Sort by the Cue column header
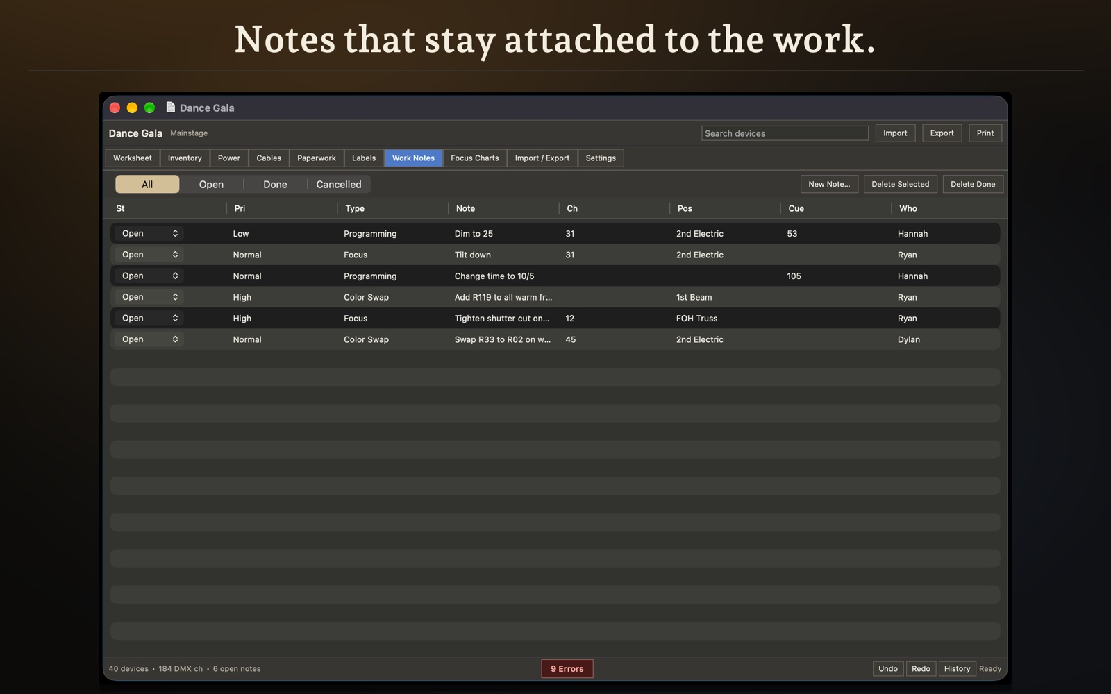 tap(796, 208)
